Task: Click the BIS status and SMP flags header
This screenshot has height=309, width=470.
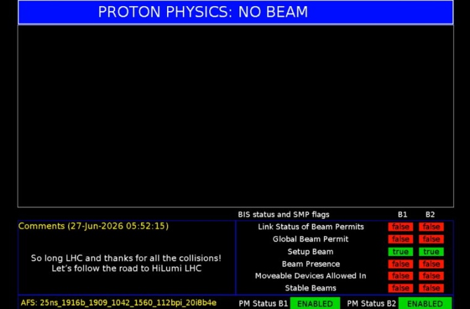Action: [284, 214]
